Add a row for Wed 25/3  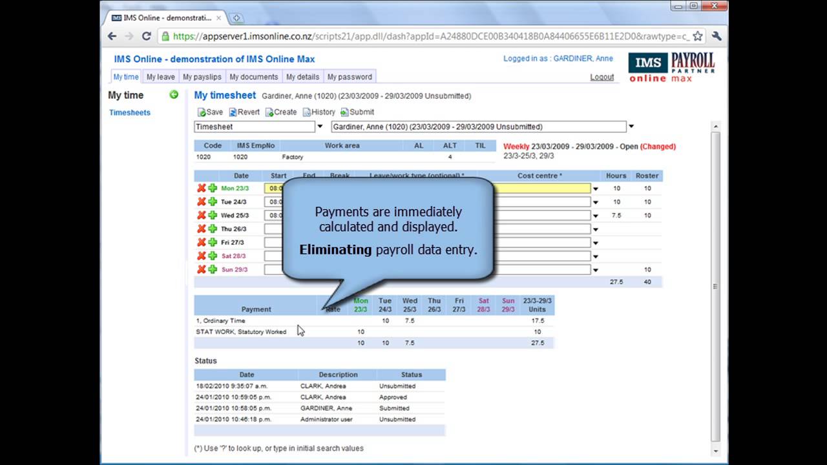(213, 215)
